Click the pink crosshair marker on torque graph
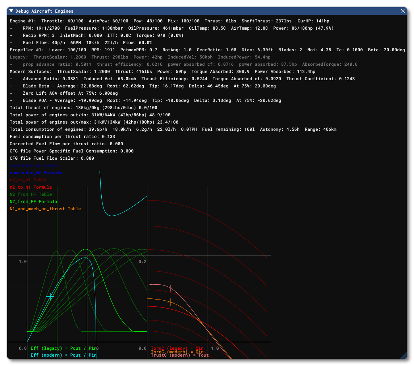 pyautogui.click(x=170, y=288)
